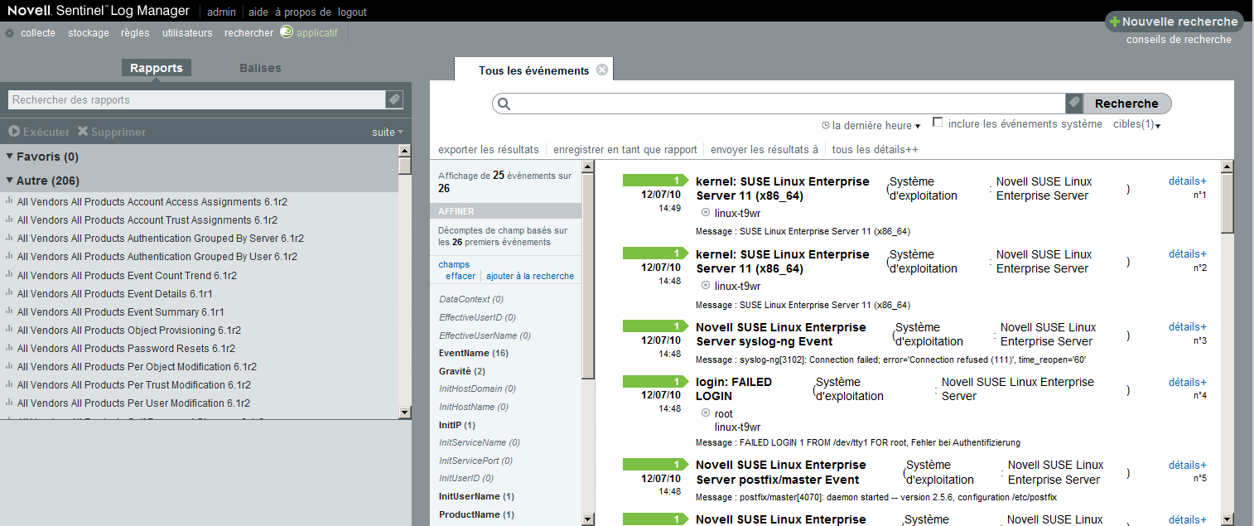This screenshot has height=526, width=1254.
Task: Click the Rechercher des rapports field
Action: click(x=196, y=99)
